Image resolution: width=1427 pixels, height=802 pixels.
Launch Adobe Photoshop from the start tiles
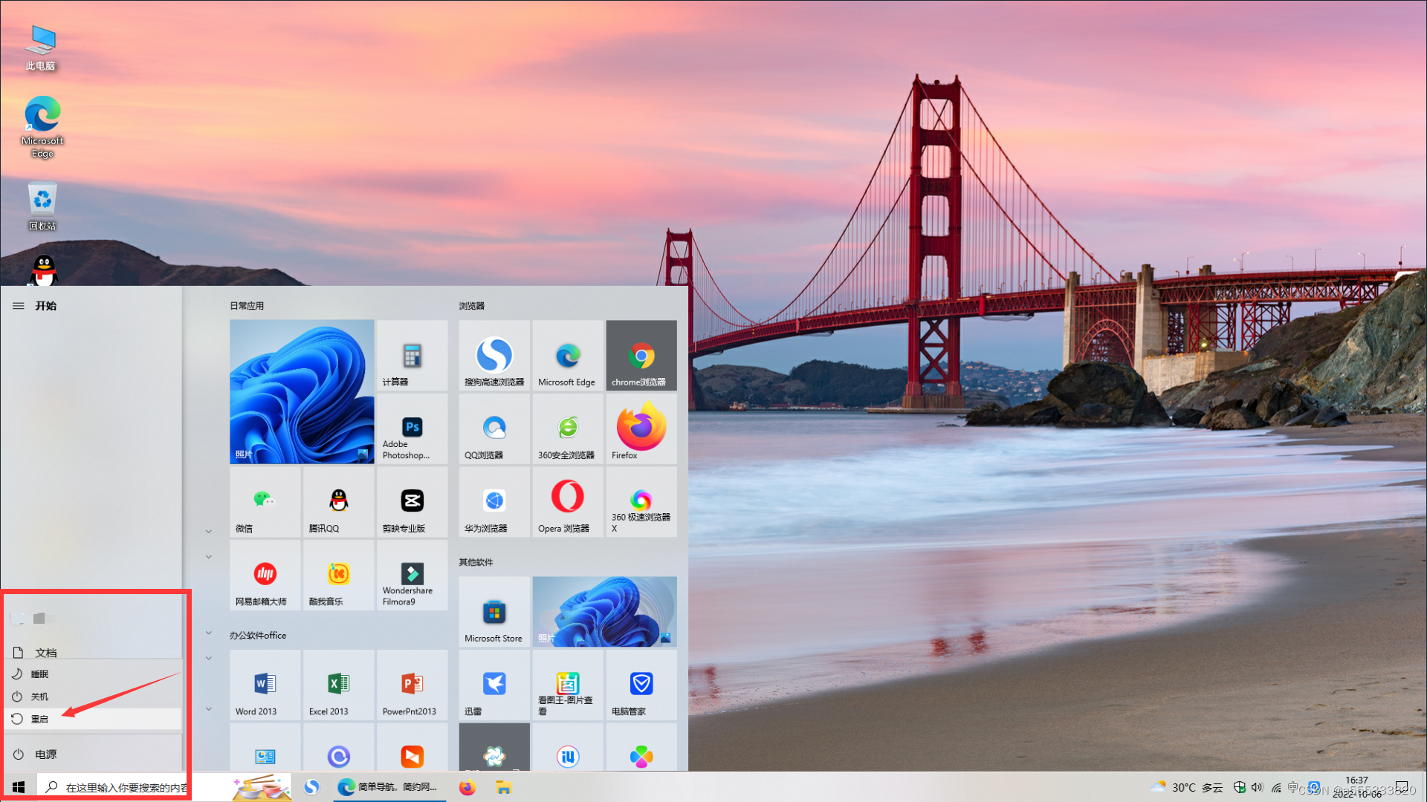pyautogui.click(x=412, y=428)
